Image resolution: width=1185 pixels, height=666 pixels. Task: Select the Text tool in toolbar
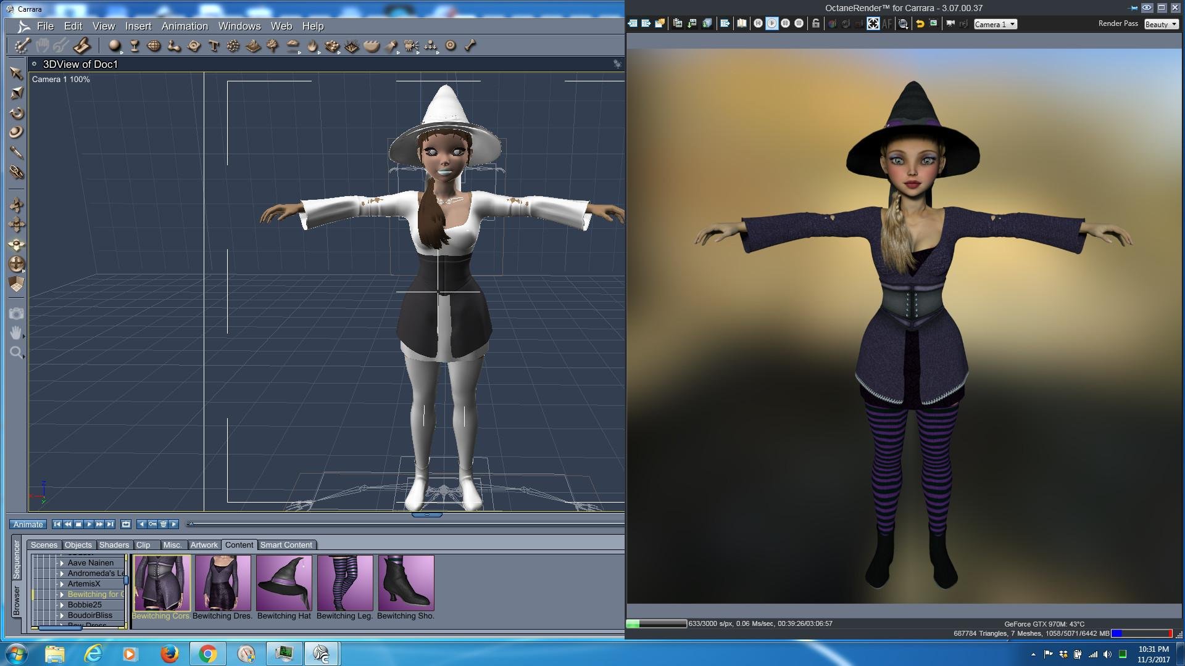pyautogui.click(x=214, y=46)
